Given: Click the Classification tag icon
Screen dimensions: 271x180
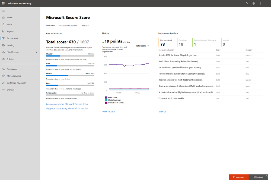Looking at the screenshot, I should point(4,52).
